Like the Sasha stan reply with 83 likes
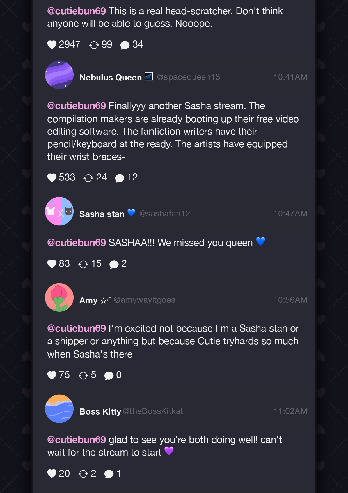Screen dimensions: 348x493 point(52,264)
